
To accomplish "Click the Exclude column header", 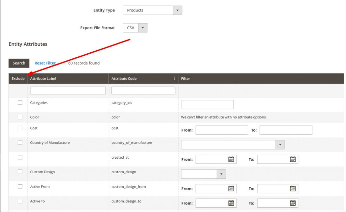I will click(x=18, y=78).
